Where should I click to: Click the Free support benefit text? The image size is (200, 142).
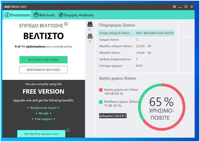click(x=43, y=119)
